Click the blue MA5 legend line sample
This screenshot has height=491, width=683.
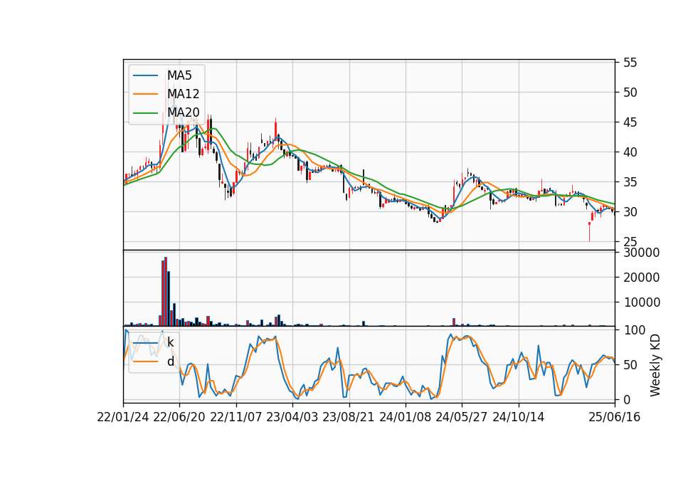pyautogui.click(x=145, y=75)
